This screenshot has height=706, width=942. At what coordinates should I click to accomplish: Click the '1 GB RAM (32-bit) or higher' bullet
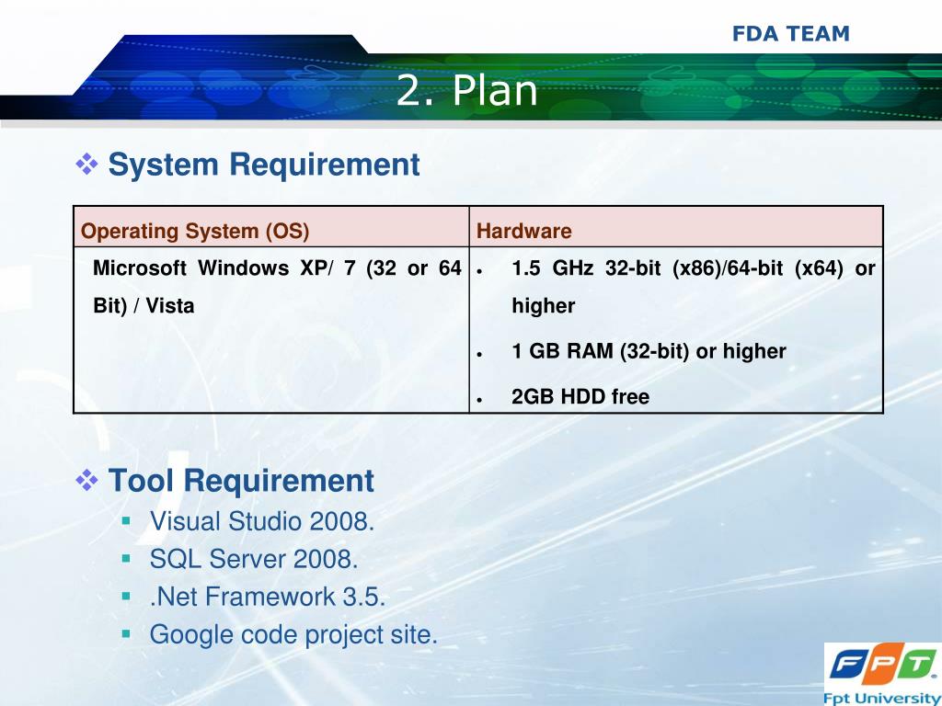pyautogui.click(x=649, y=350)
